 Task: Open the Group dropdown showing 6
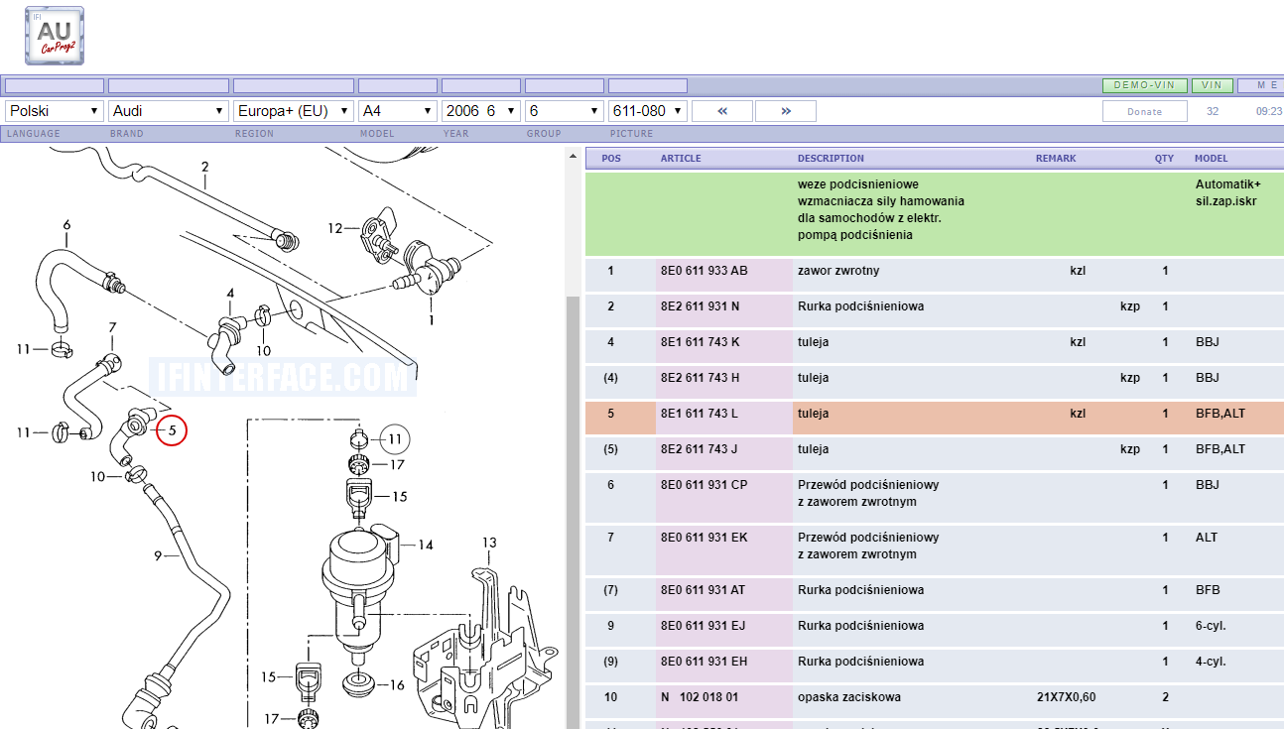[x=565, y=111]
